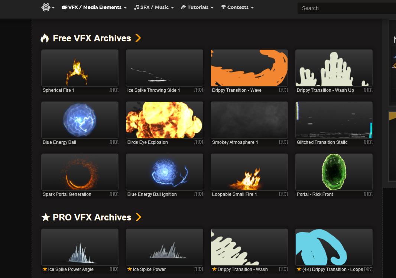Open the Contests menu
396x278 pixels.
point(237,7)
